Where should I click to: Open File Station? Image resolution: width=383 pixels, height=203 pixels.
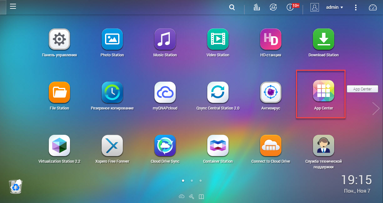[x=59, y=93]
